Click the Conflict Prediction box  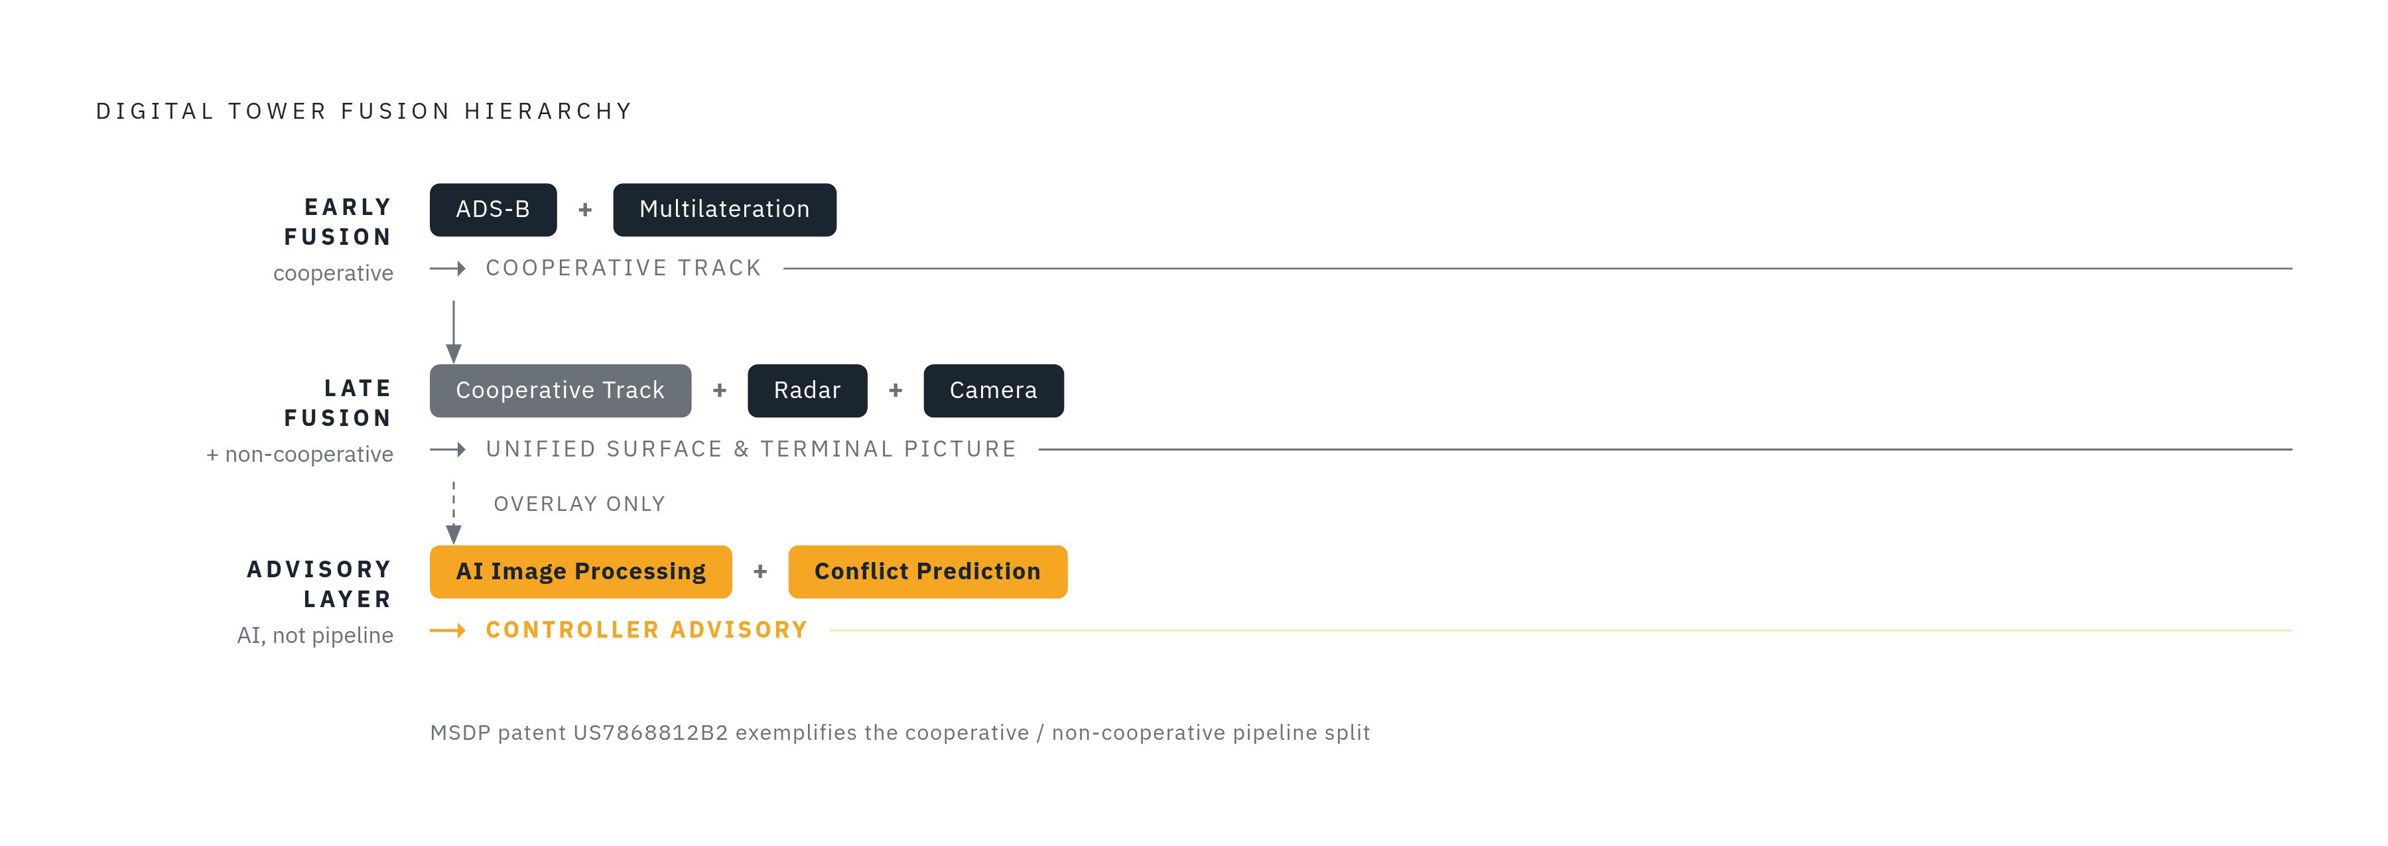[928, 571]
